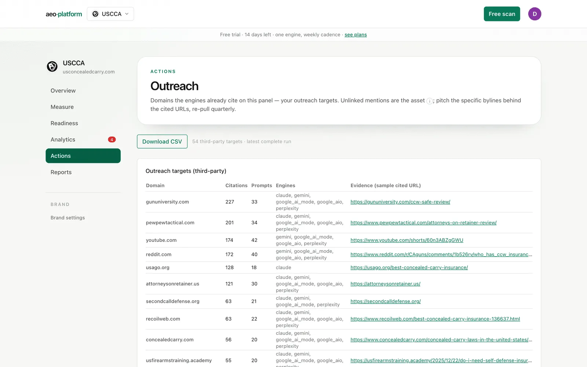Click the 128 citations value for usago.org

(229, 268)
